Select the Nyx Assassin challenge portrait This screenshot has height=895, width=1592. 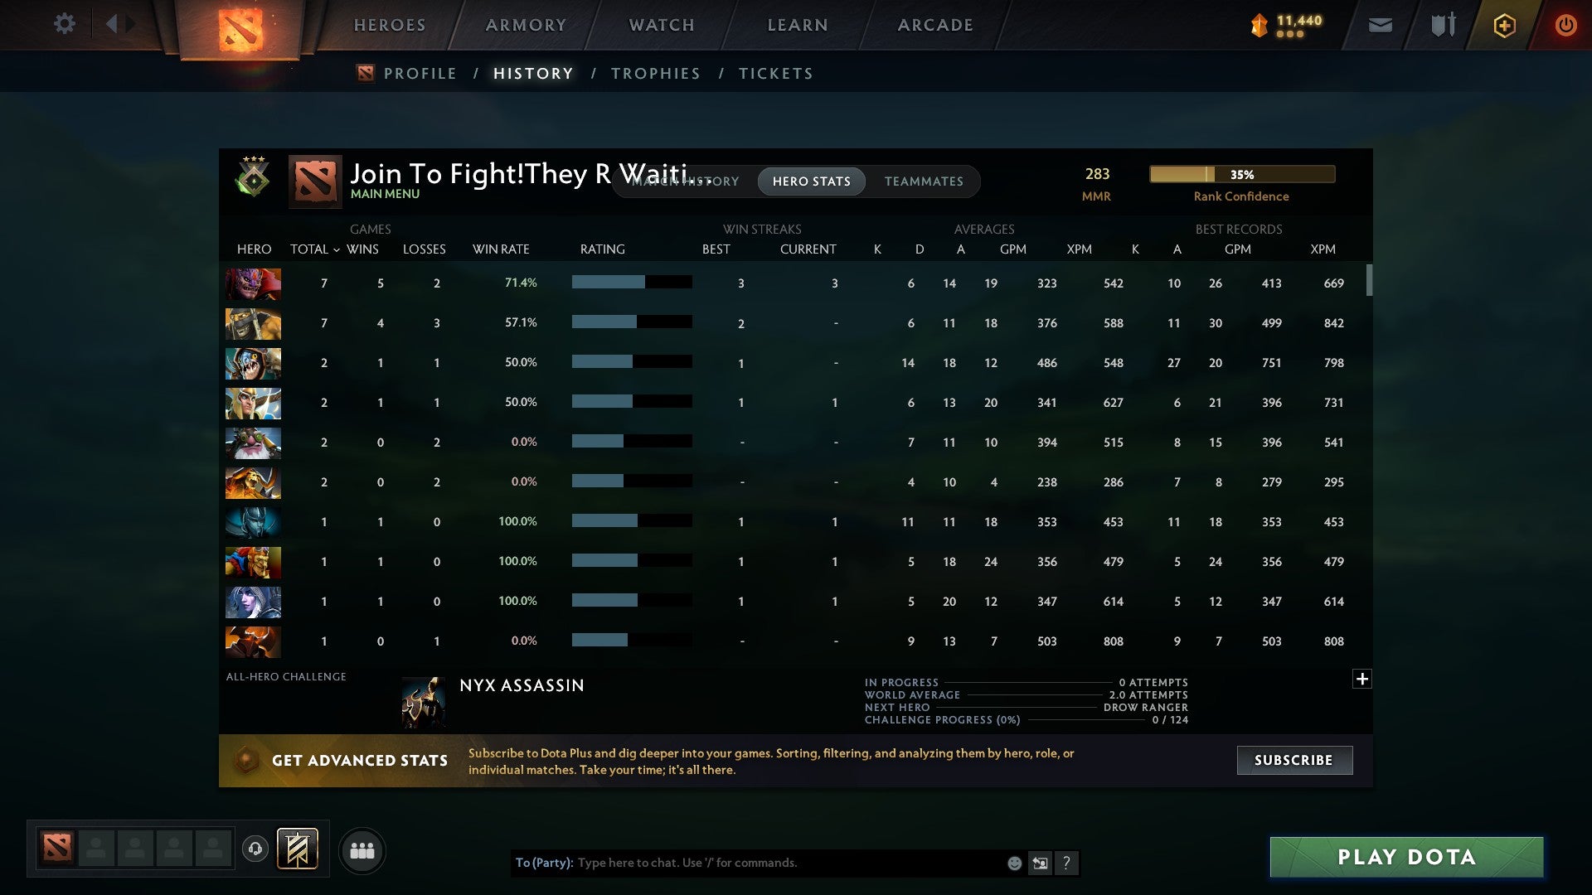[x=424, y=701]
